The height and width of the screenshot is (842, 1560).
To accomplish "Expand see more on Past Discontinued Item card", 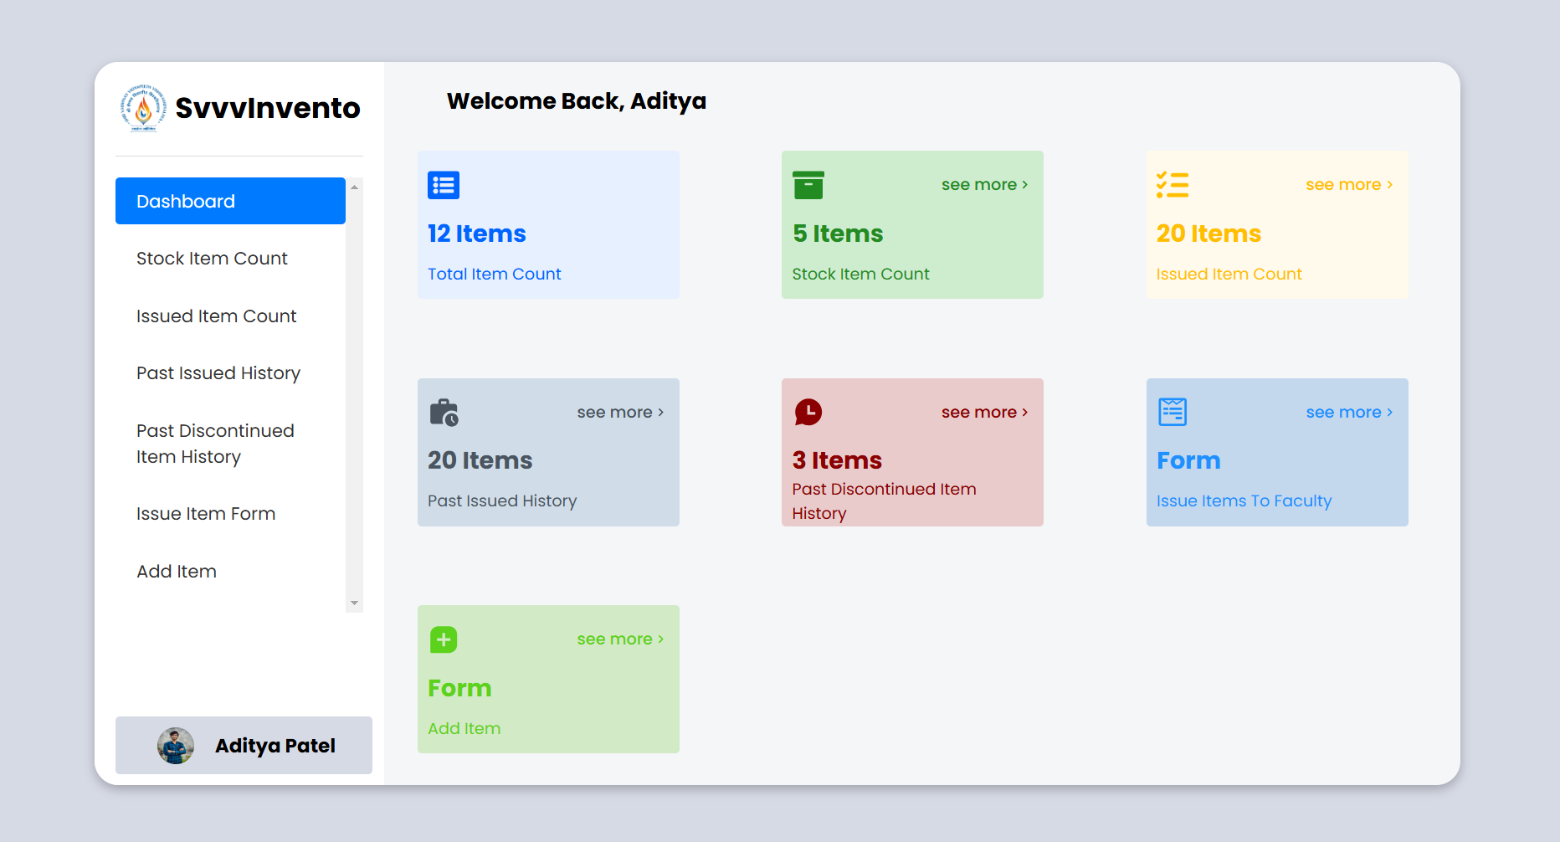I will [984, 413].
